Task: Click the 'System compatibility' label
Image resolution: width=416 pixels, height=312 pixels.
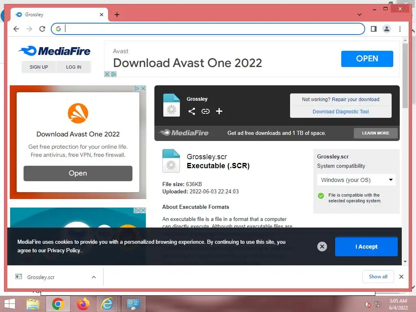Action: click(x=341, y=166)
